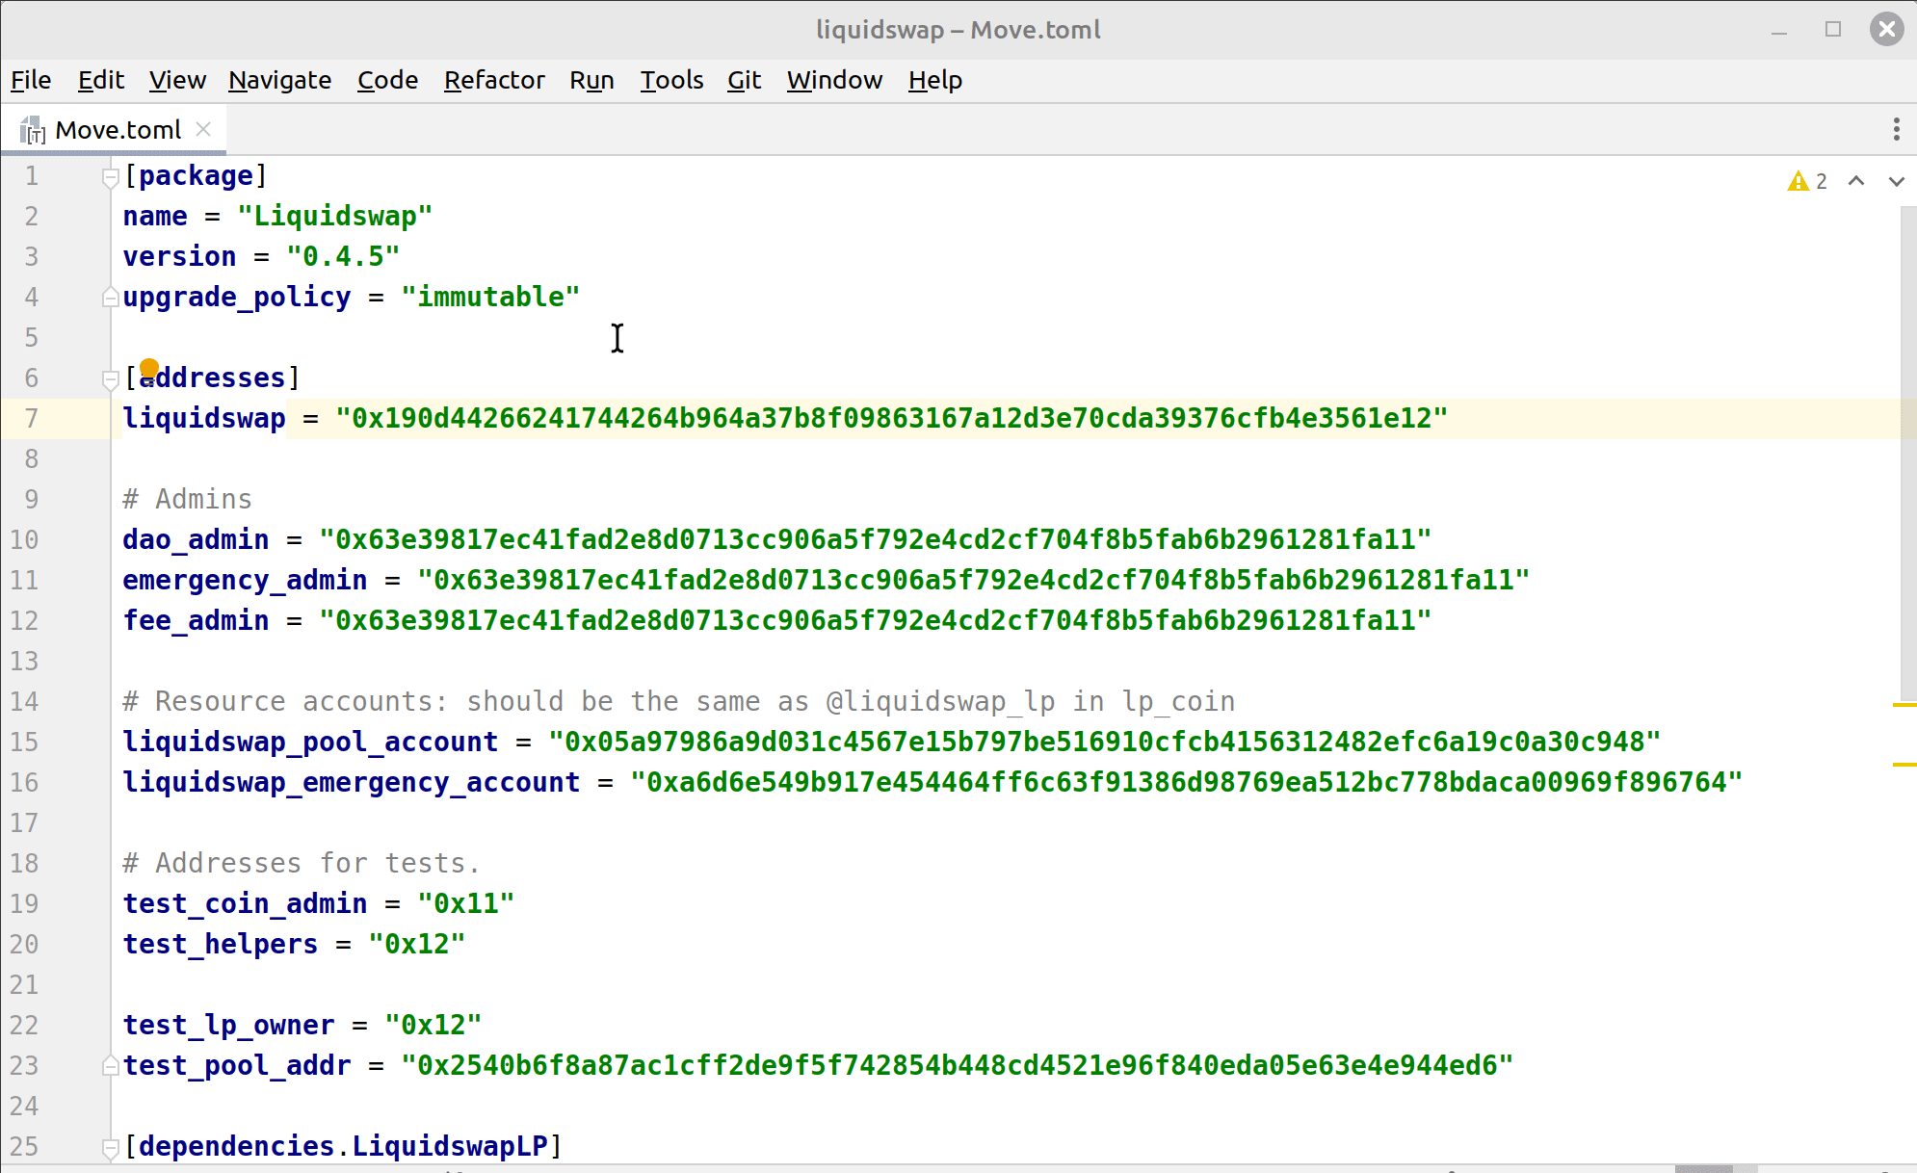
Task: Fold the [dependencies.LiquidswapLP] section
Action: click(x=110, y=1147)
